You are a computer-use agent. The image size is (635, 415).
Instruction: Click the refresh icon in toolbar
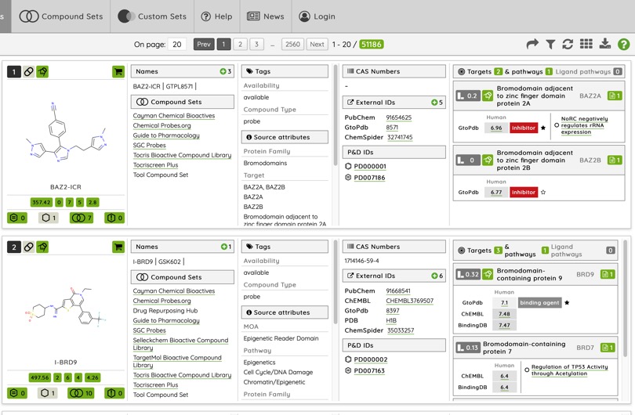[x=568, y=44]
